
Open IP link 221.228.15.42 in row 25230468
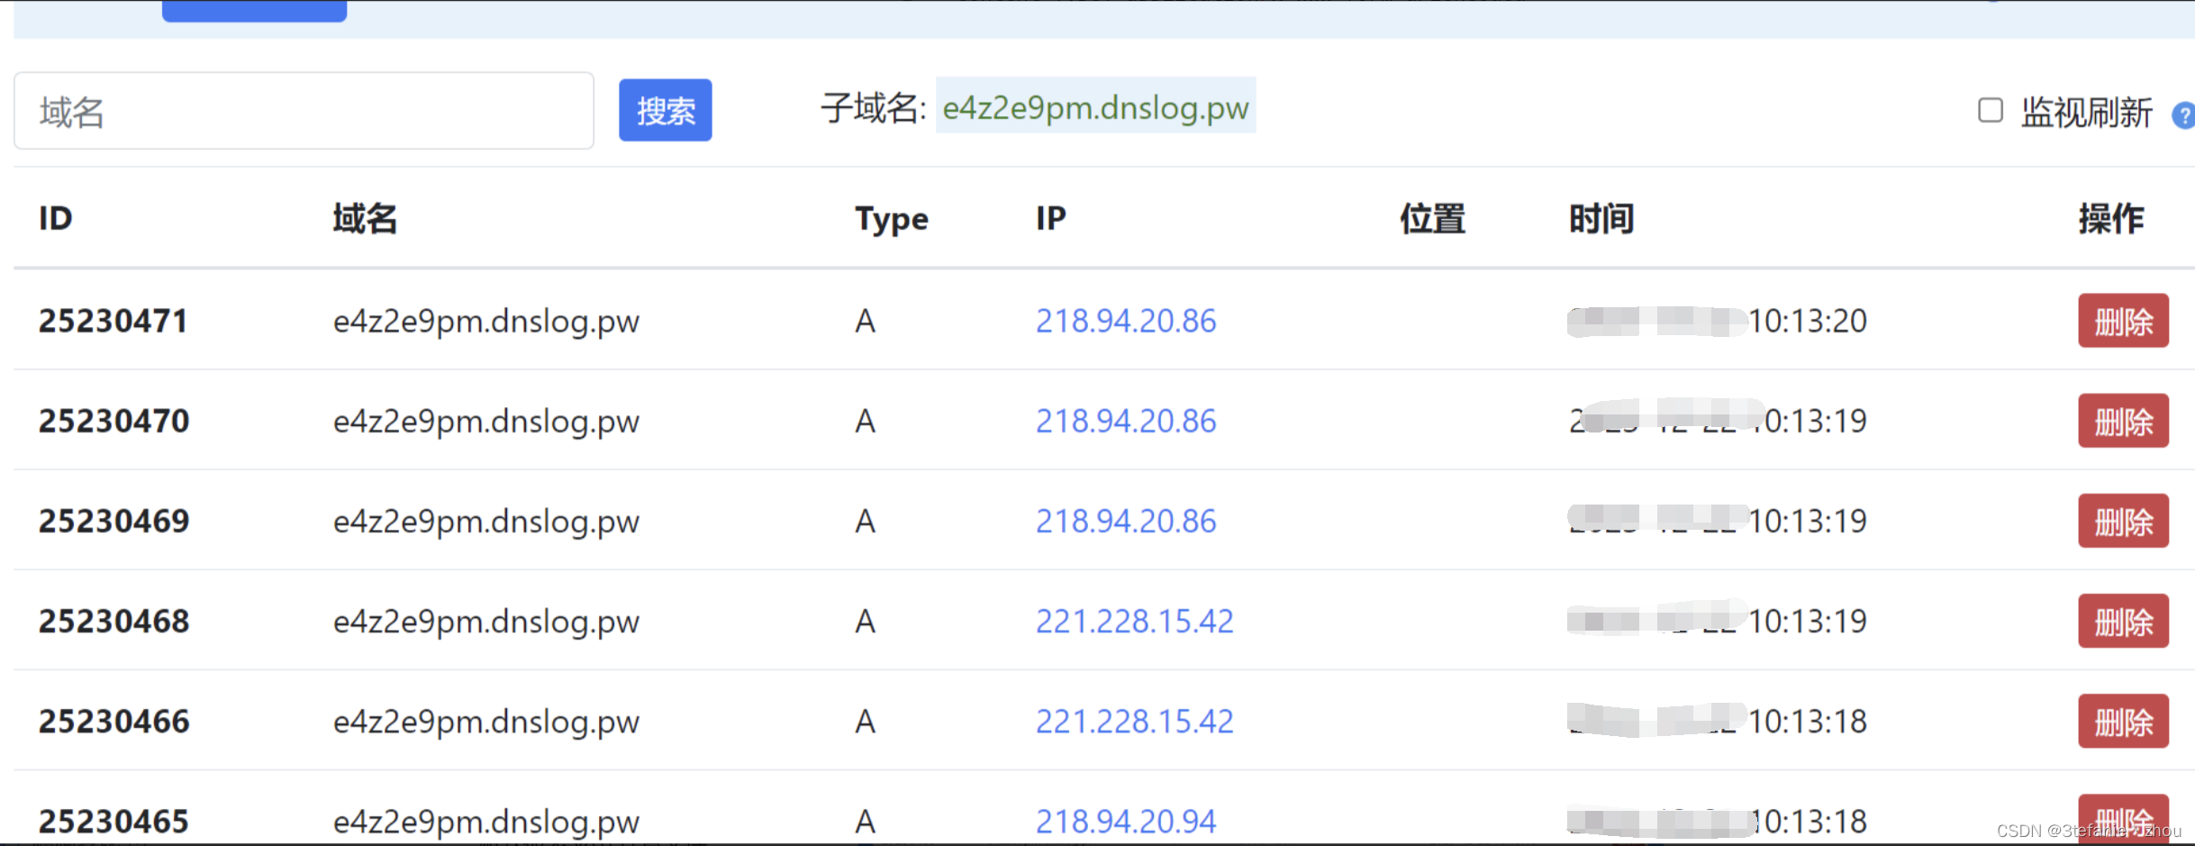1134,620
